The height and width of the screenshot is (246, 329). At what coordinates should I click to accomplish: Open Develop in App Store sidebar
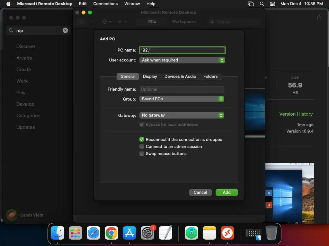click(x=25, y=104)
